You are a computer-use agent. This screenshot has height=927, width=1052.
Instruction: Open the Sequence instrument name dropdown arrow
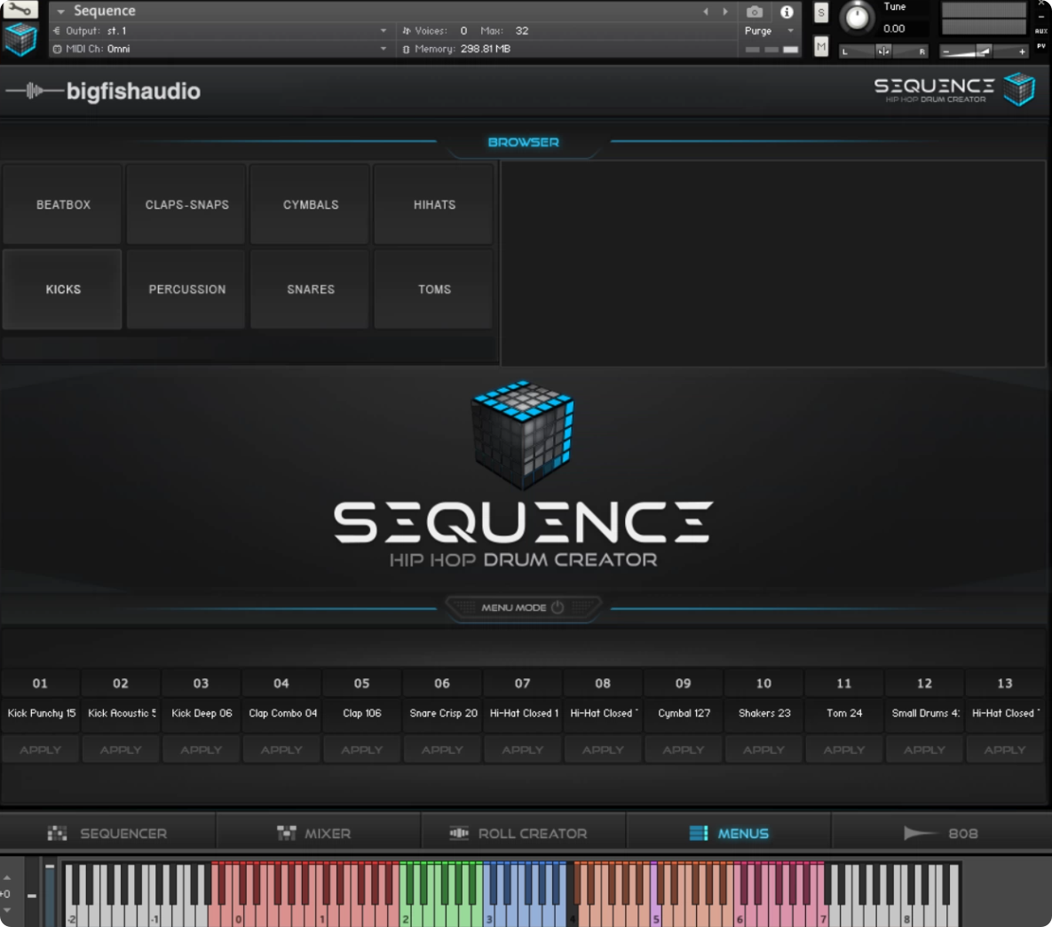click(x=60, y=12)
